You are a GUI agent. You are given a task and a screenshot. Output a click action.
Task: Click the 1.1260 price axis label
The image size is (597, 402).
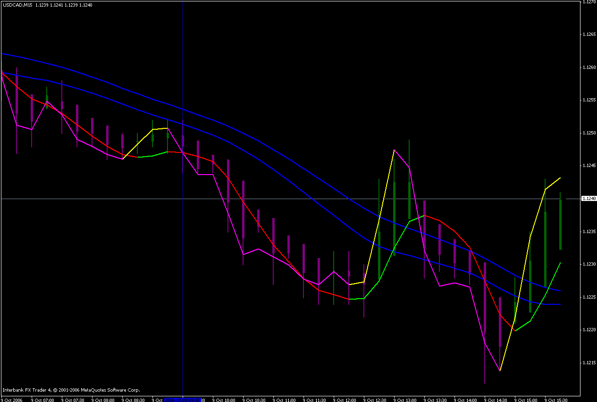coord(589,67)
